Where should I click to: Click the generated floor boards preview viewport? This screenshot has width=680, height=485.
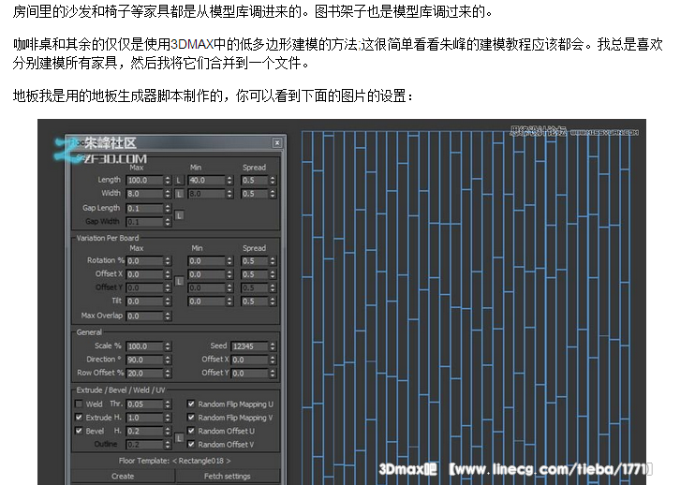466,307
